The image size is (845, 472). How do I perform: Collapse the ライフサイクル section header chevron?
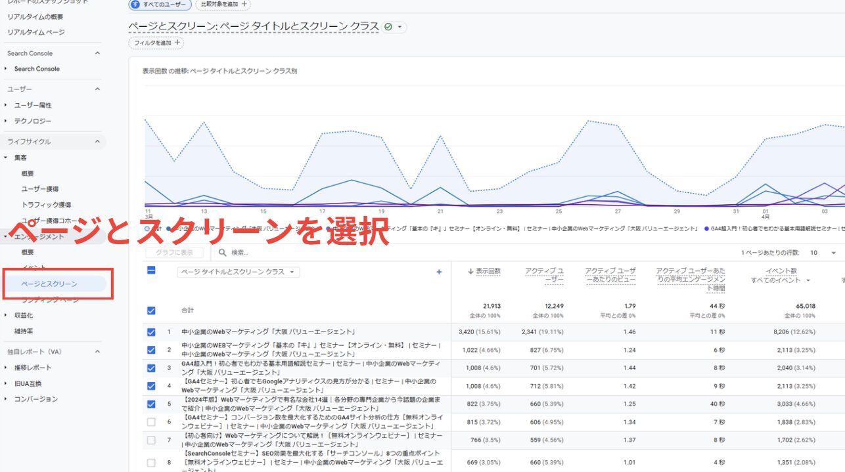[97, 141]
